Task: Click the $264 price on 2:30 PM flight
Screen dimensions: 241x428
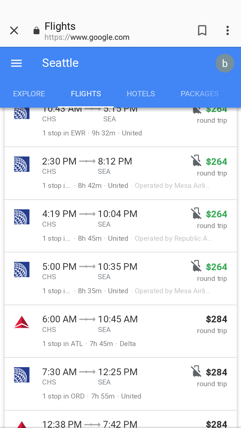Action: (217, 162)
